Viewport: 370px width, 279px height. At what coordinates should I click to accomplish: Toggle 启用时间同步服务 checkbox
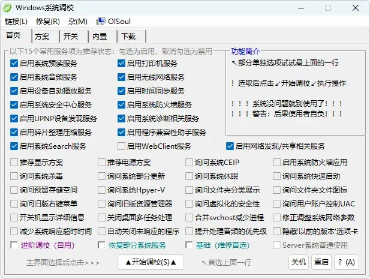[121, 91]
